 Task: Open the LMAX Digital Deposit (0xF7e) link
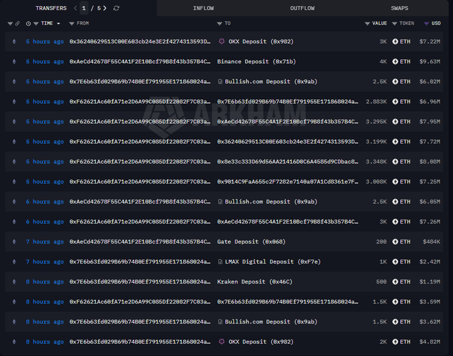pyautogui.click(x=272, y=262)
